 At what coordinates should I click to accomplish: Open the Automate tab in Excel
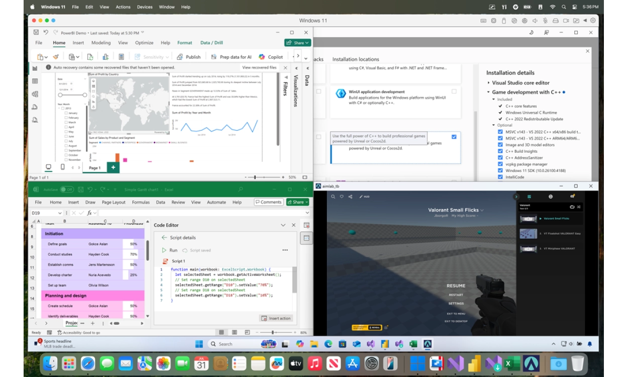[217, 202]
